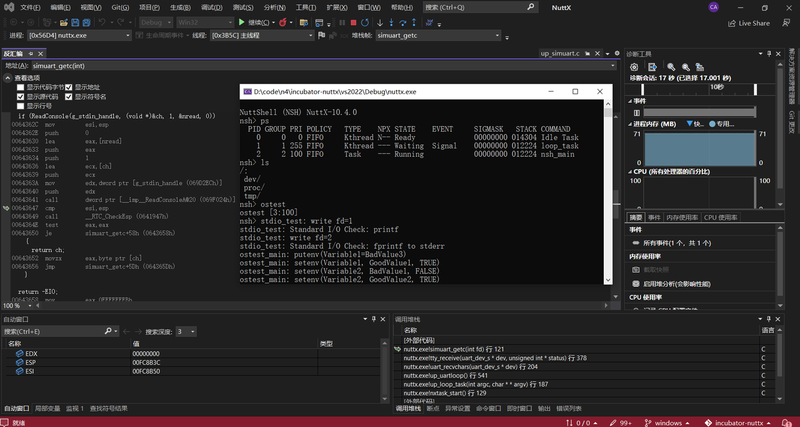Zoom out on the diagnostic timeline
This screenshot has height=427, width=800.
point(686,67)
